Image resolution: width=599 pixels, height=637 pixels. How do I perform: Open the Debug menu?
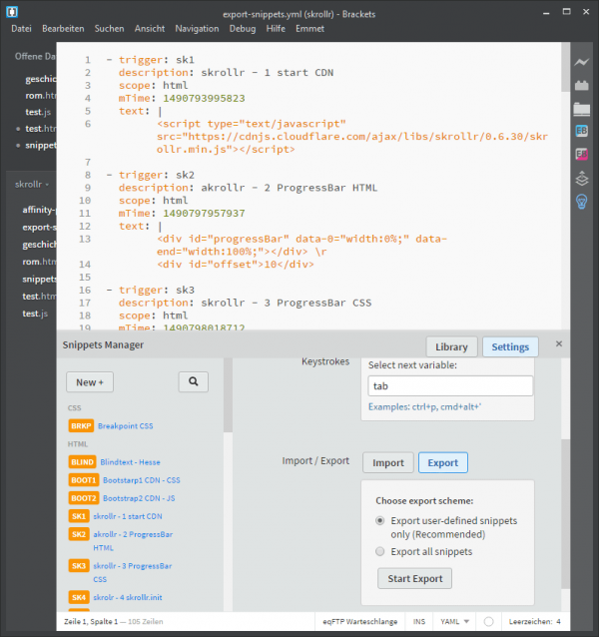point(243,28)
